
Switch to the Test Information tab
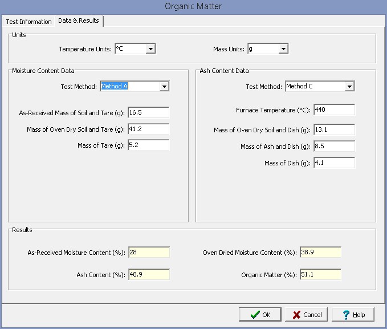tap(28, 22)
